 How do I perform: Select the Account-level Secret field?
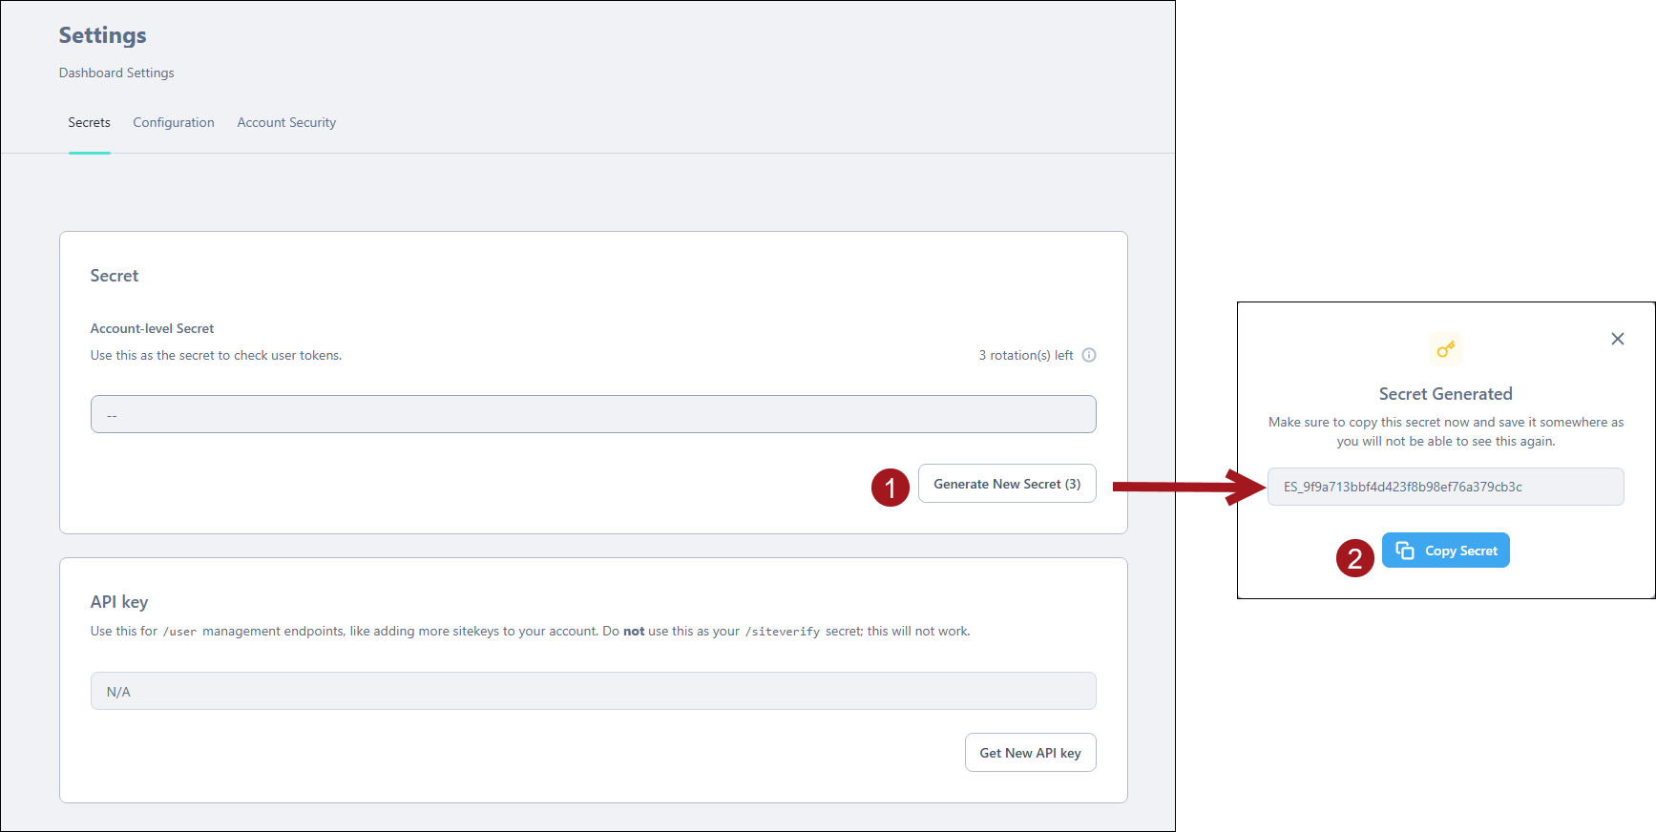[x=593, y=414]
